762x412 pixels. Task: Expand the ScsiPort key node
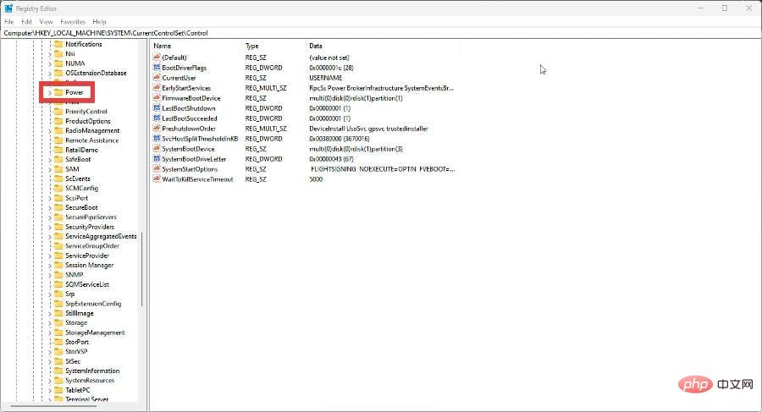(x=50, y=198)
